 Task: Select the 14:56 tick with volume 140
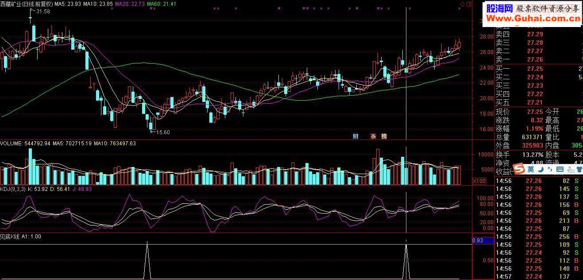point(538,268)
